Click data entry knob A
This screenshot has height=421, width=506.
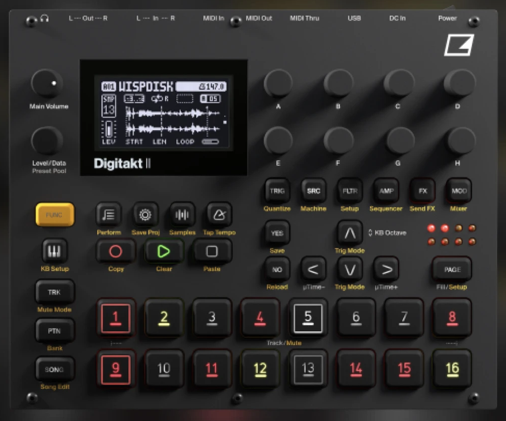coord(278,83)
